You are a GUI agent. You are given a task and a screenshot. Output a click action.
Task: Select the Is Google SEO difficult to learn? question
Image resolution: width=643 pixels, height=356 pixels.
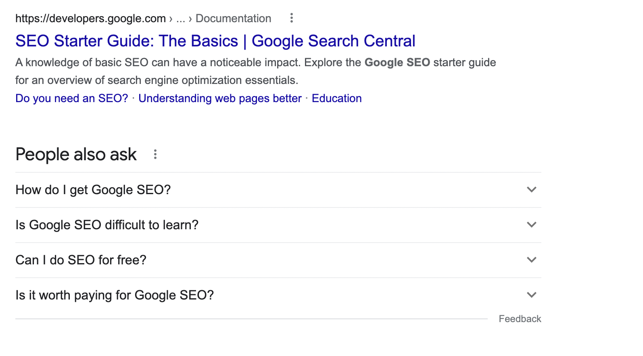107,225
